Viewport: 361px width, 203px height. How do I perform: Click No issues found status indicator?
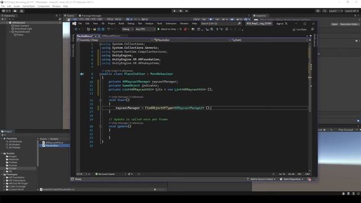[x=105, y=174]
